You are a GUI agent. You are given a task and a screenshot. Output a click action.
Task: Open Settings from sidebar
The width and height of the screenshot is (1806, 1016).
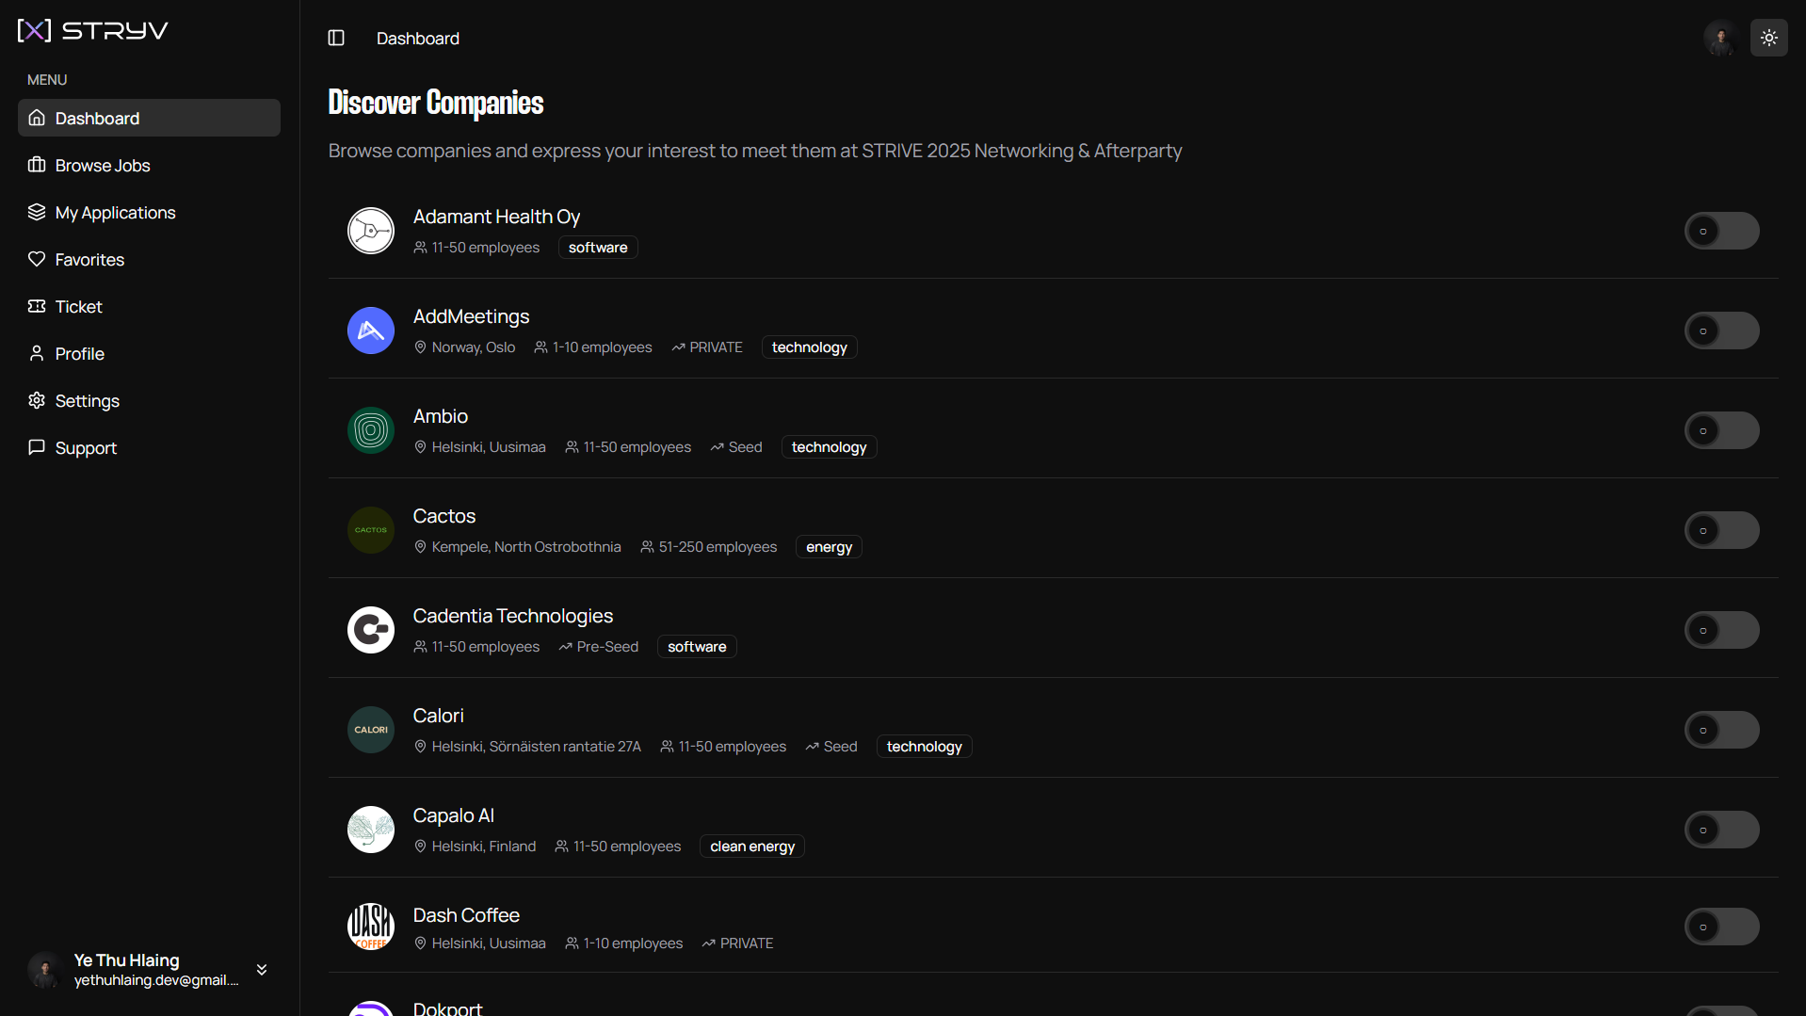tap(149, 400)
